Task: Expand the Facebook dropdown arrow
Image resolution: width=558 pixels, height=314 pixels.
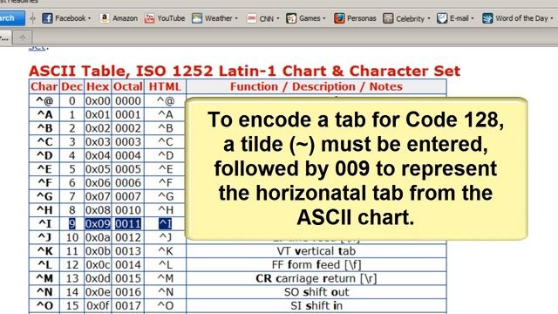Action: [89, 18]
